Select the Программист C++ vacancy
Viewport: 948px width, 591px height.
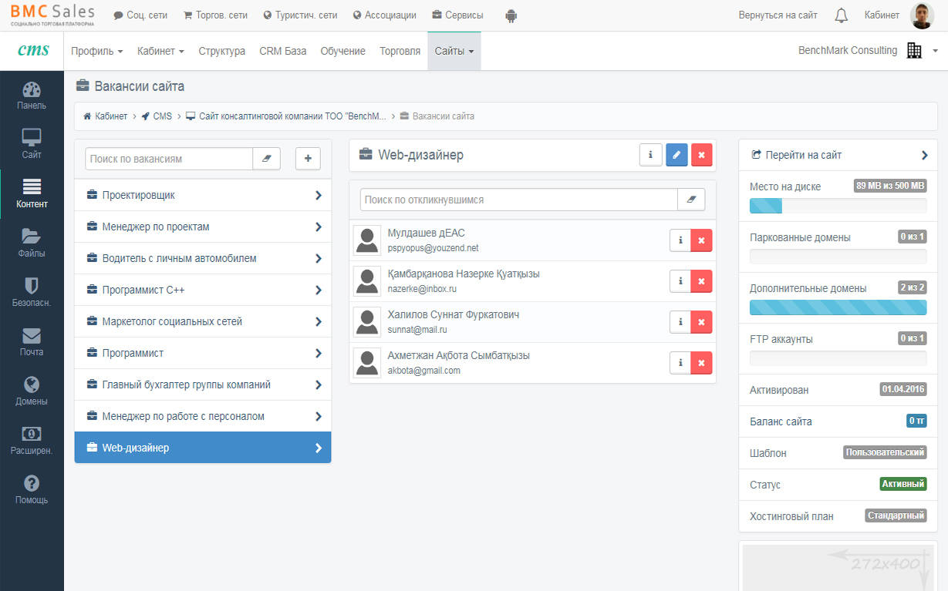(x=203, y=290)
